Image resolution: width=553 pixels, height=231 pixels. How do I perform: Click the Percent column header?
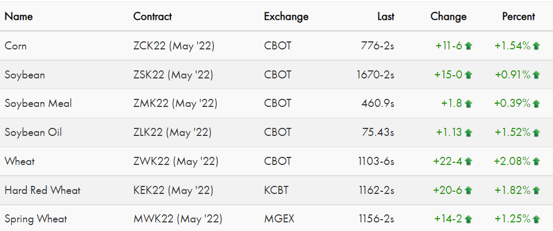pos(519,17)
